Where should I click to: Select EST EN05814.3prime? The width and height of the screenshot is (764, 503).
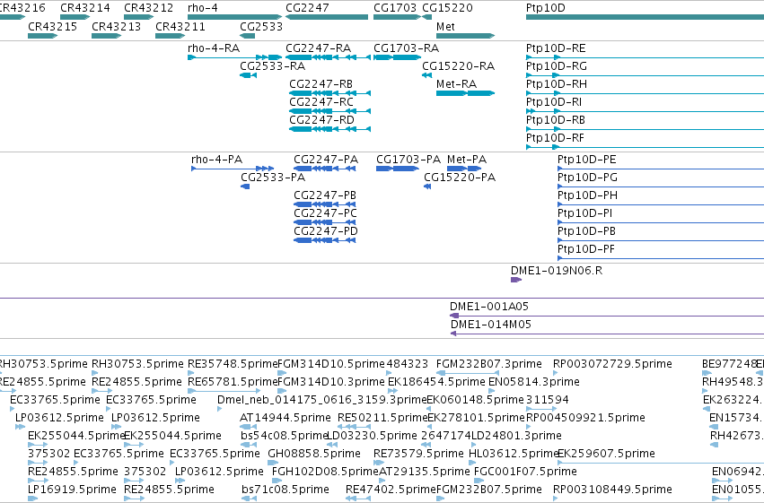534,382
